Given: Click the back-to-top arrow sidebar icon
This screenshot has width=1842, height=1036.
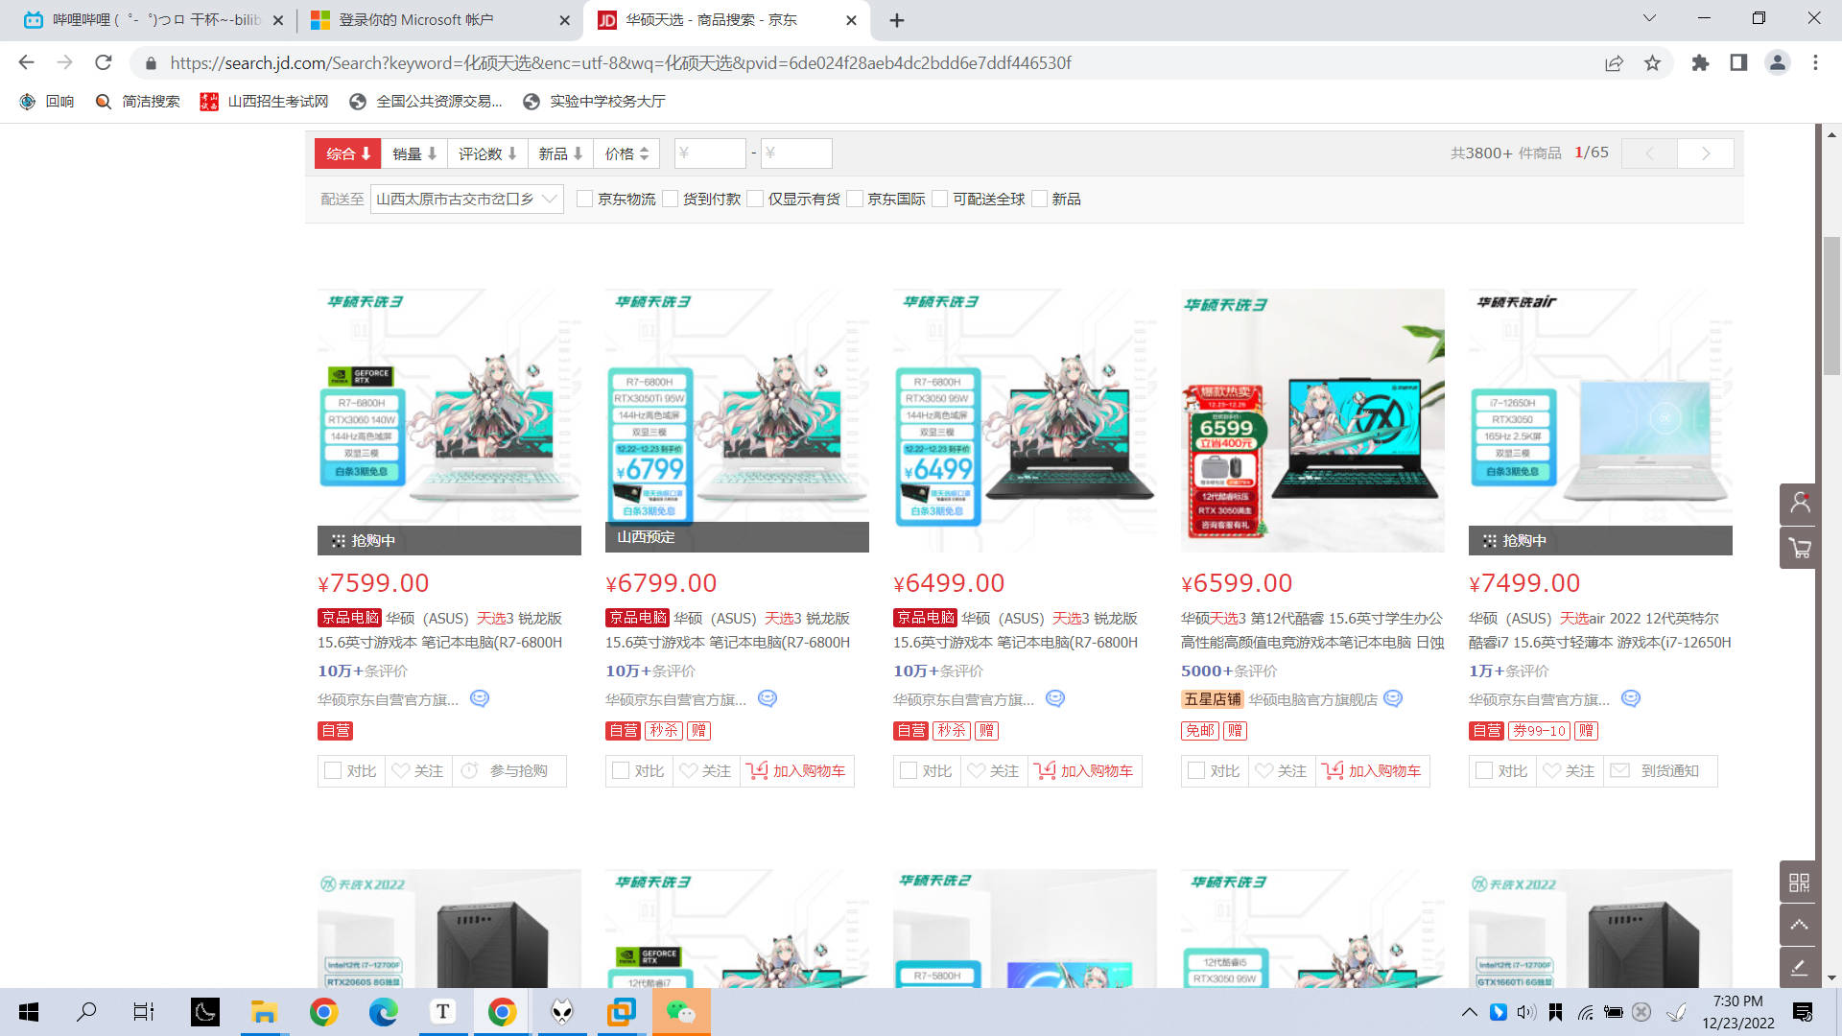Looking at the screenshot, I should (1799, 925).
